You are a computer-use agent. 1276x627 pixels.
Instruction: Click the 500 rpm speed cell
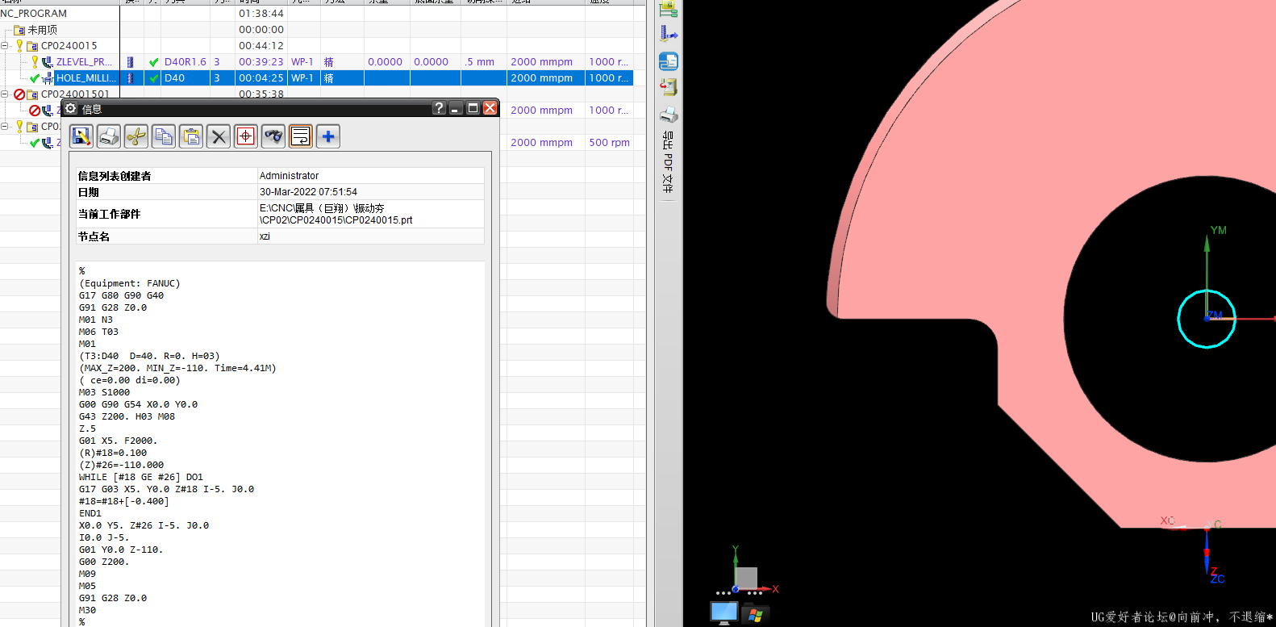coord(610,143)
